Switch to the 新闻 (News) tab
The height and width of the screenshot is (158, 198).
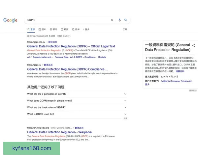53,29
